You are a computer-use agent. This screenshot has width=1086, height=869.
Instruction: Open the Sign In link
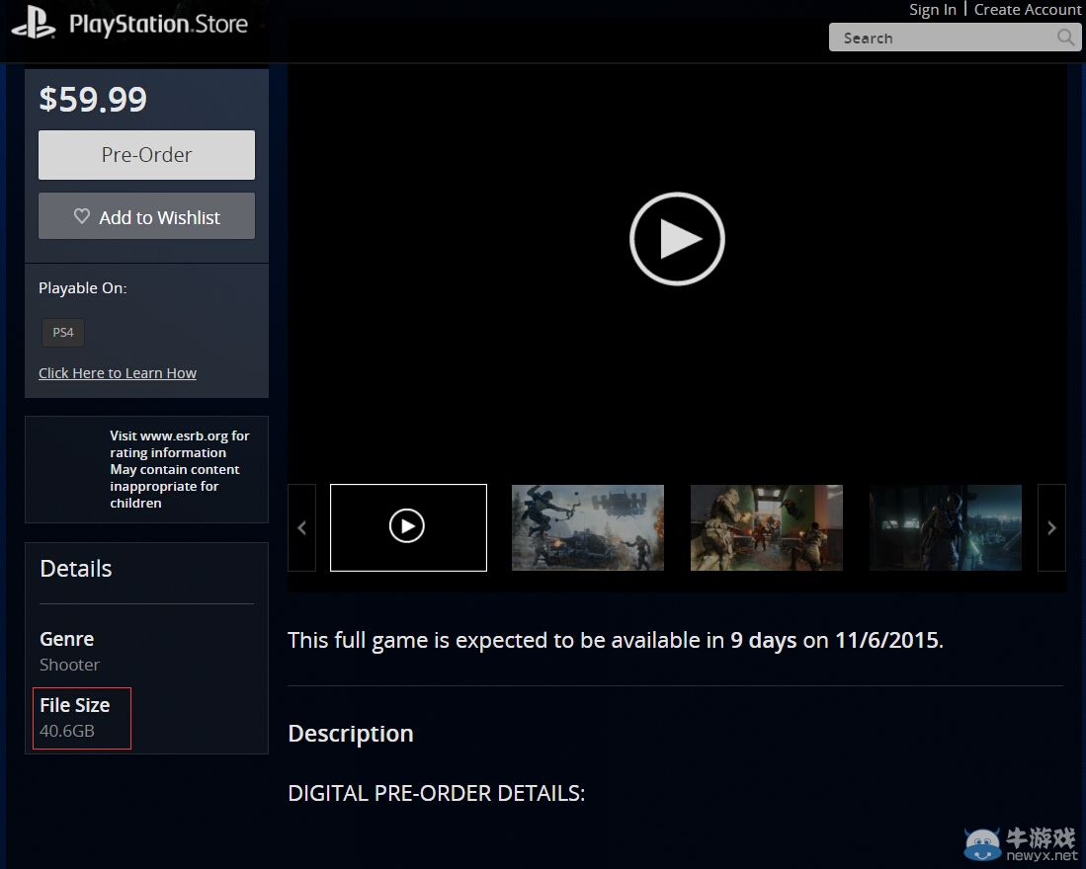(932, 10)
